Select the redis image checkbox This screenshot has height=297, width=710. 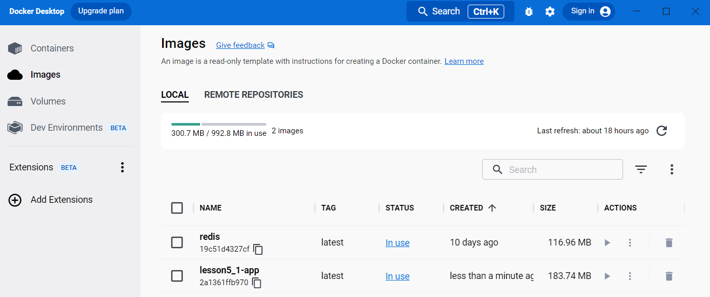tap(177, 242)
